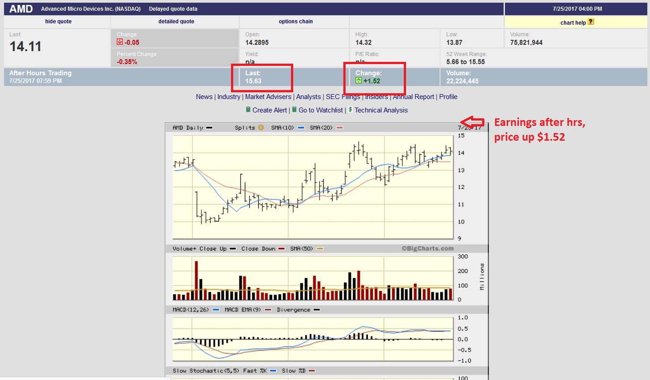The height and width of the screenshot is (380, 650).
Task: Open the chart help link
Action: click(573, 22)
